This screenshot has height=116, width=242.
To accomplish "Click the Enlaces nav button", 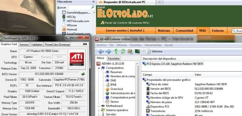I will tap(218, 30).
